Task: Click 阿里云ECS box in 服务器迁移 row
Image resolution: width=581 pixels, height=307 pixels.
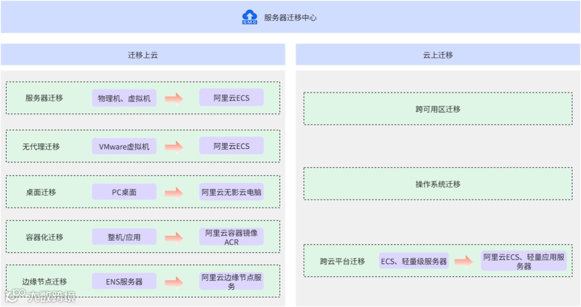Action: click(231, 98)
